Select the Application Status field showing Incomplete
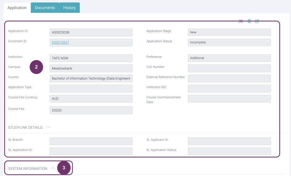 point(229,42)
